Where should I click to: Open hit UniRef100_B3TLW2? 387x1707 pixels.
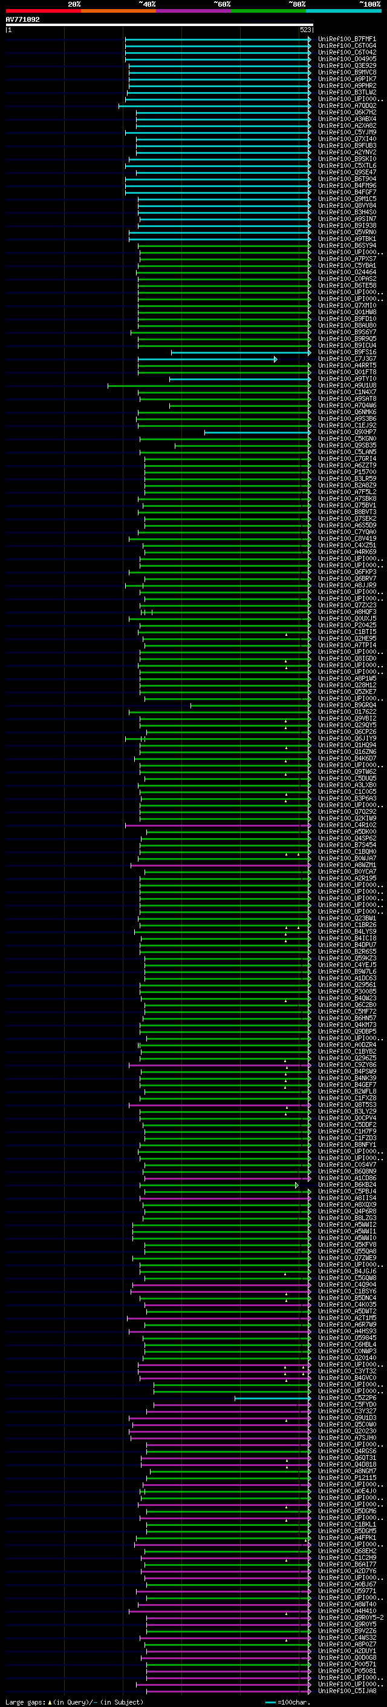click(346, 92)
